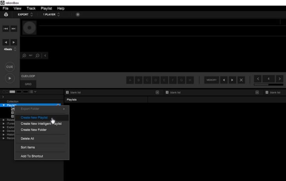
Task: Click the waveform zoom reset RST icon
Action: coord(31,56)
